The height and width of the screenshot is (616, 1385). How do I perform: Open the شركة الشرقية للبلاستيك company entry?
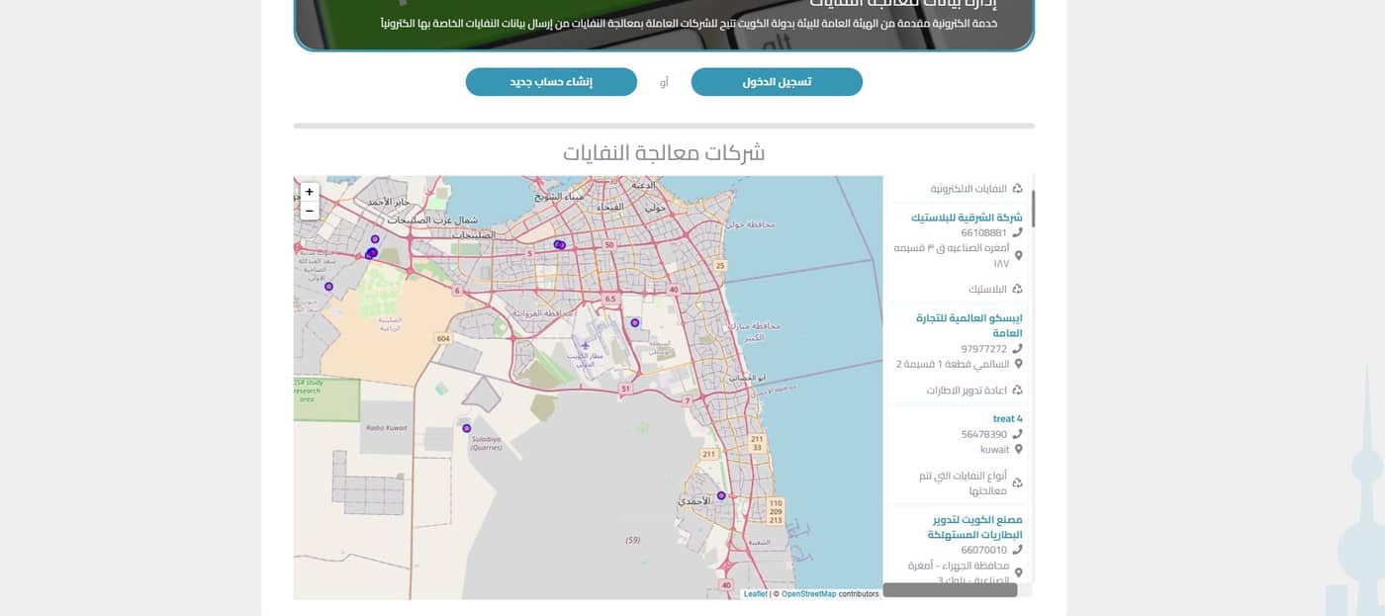967,218
